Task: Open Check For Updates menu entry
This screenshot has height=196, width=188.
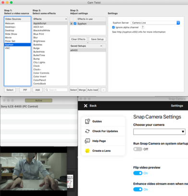Action: (103, 131)
